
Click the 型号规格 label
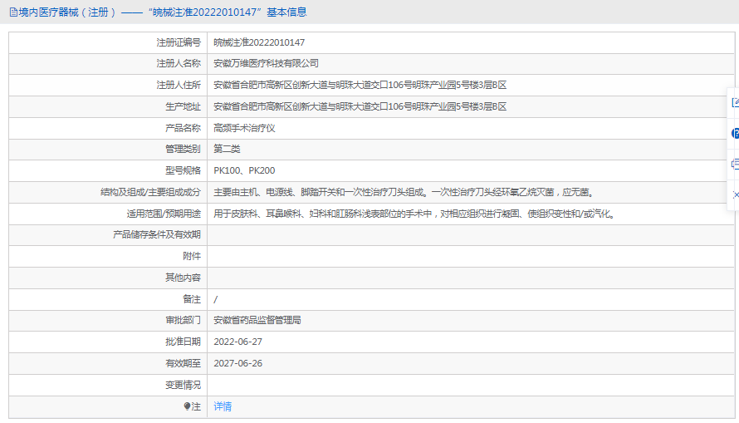tap(183, 170)
